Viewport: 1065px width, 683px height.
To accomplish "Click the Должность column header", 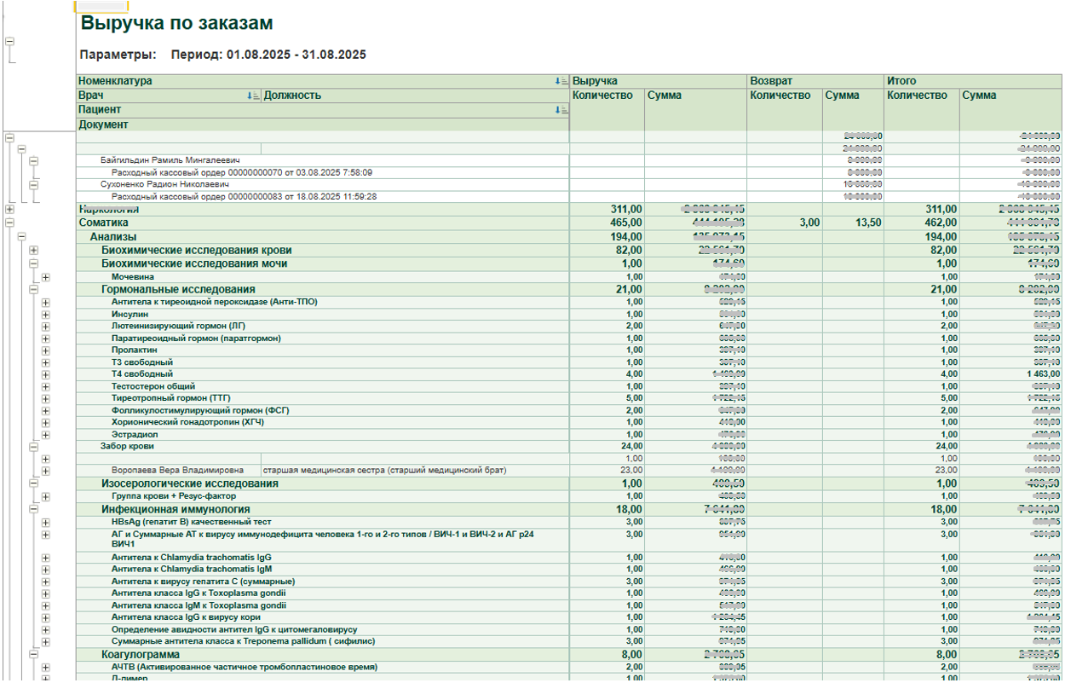I will click(292, 96).
